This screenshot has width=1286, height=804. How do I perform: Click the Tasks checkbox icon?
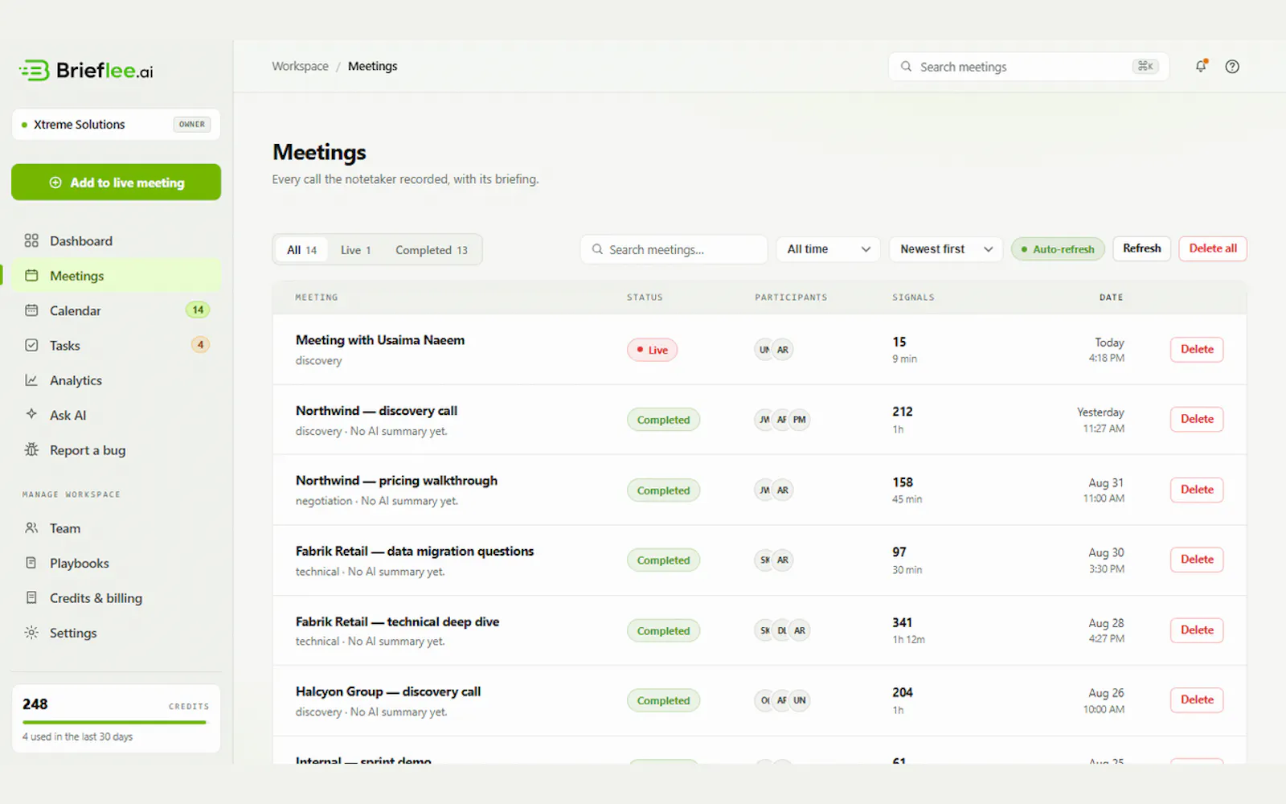click(x=31, y=345)
